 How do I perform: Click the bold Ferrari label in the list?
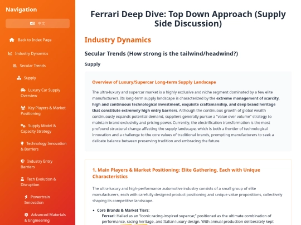click(x=109, y=216)
